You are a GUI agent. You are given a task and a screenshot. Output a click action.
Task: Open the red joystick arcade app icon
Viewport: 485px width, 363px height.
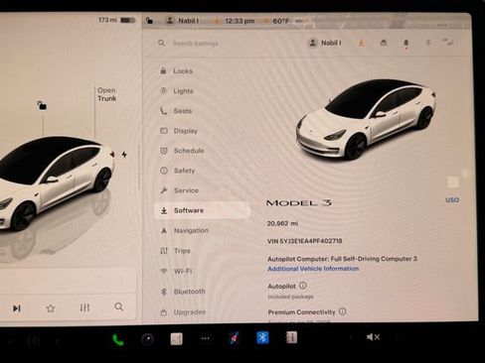pyautogui.click(x=234, y=338)
